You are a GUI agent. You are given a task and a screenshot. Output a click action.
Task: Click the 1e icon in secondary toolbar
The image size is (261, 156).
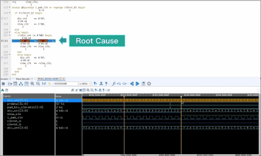pyautogui.click(x=108, y=90)
